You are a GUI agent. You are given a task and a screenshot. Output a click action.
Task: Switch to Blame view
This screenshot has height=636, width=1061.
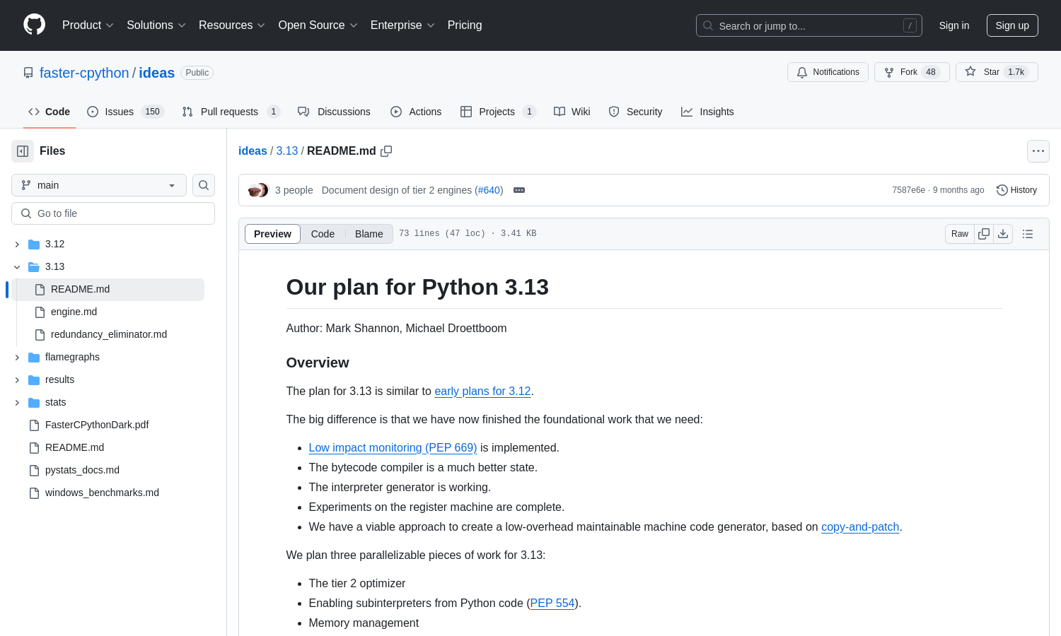pyautogui.click(x=369, y=233)
